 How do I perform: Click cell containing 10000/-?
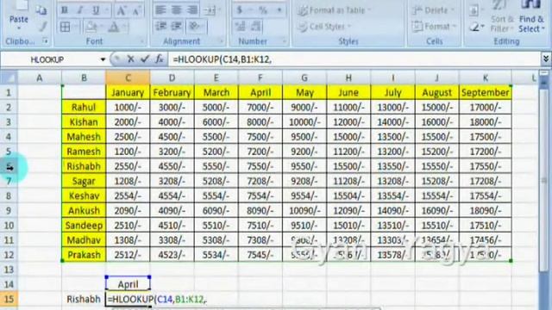304,122
